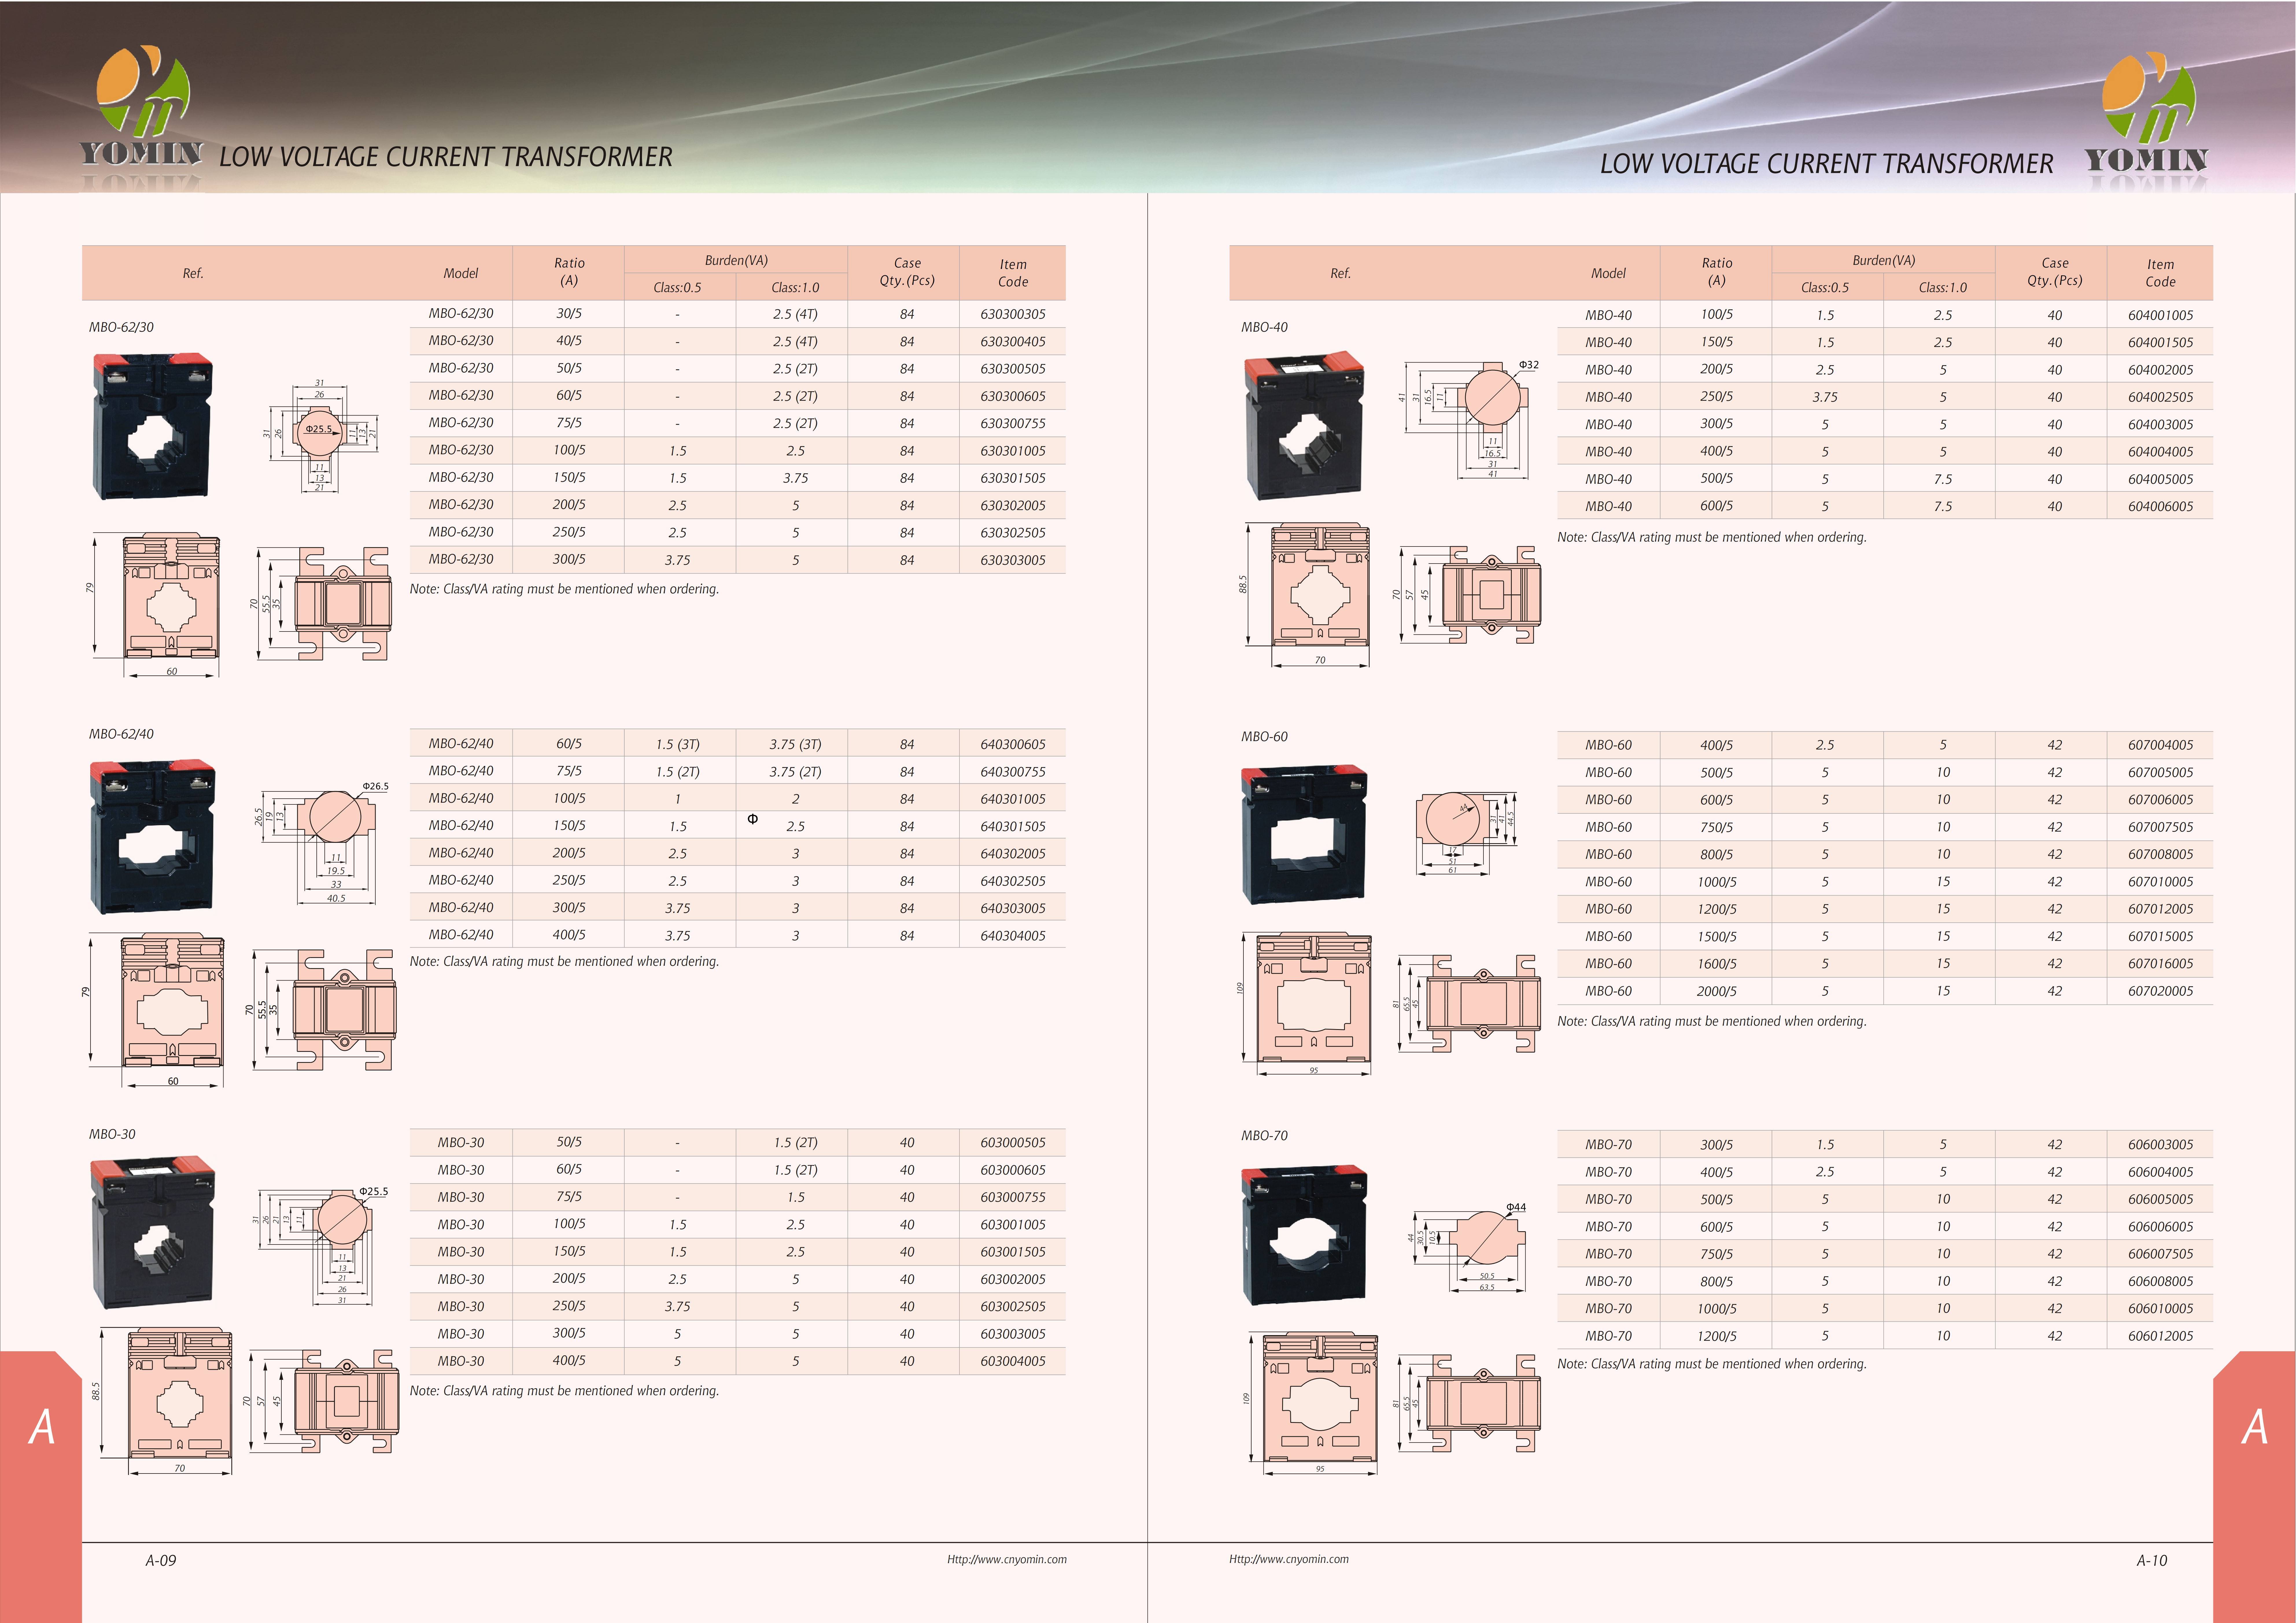Screen dimensions: 2296x1623
Task: Select the MBO-62/40 product photo
Action: point(152,837)
